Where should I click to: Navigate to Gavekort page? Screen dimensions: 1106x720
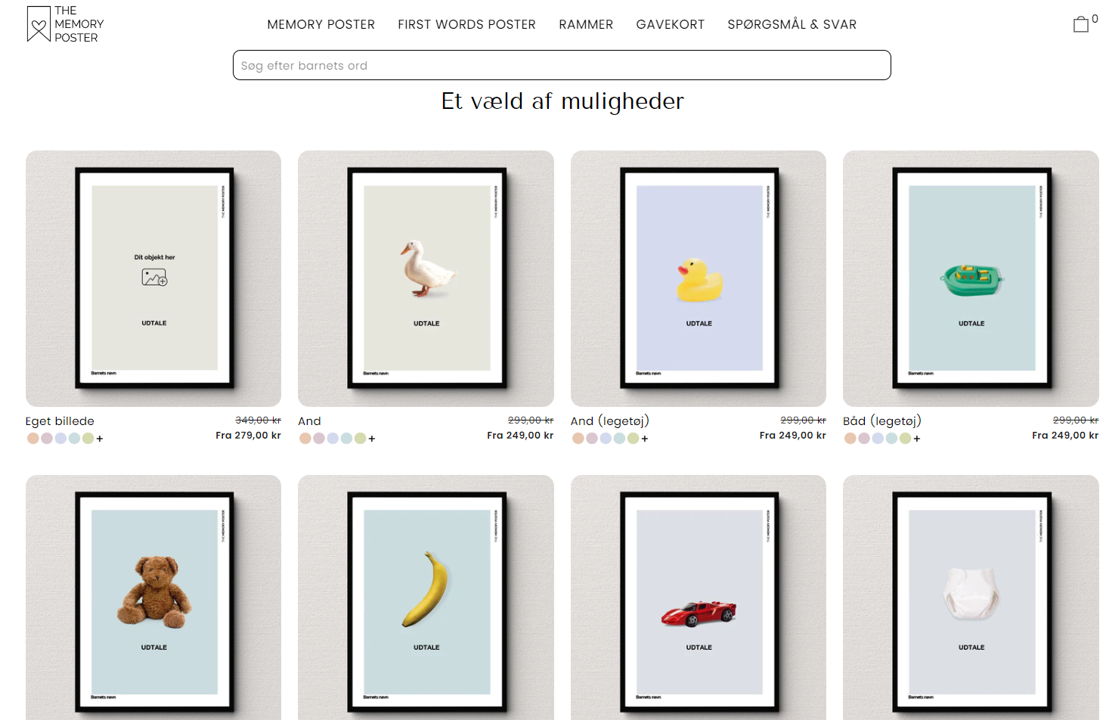671,24
